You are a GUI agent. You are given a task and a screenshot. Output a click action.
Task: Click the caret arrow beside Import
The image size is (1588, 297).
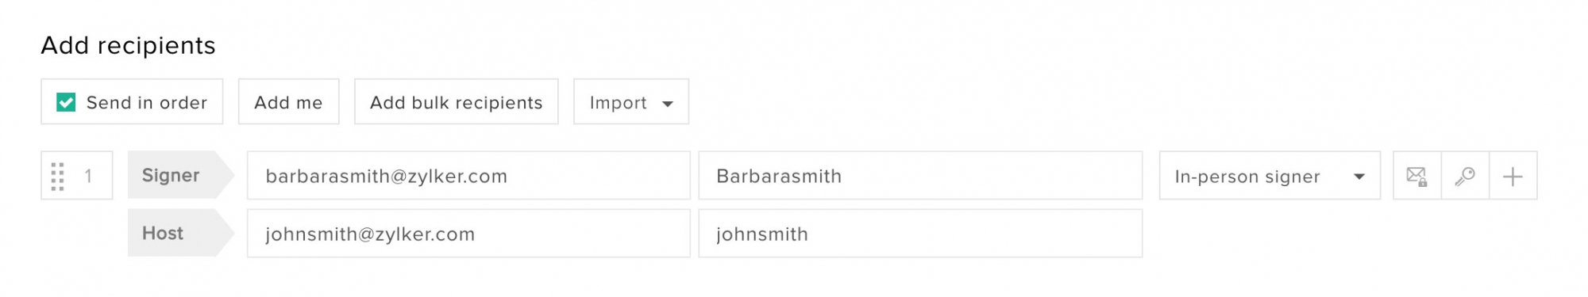668,104
